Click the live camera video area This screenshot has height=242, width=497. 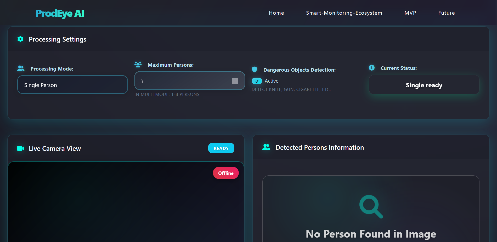[126, 202]
